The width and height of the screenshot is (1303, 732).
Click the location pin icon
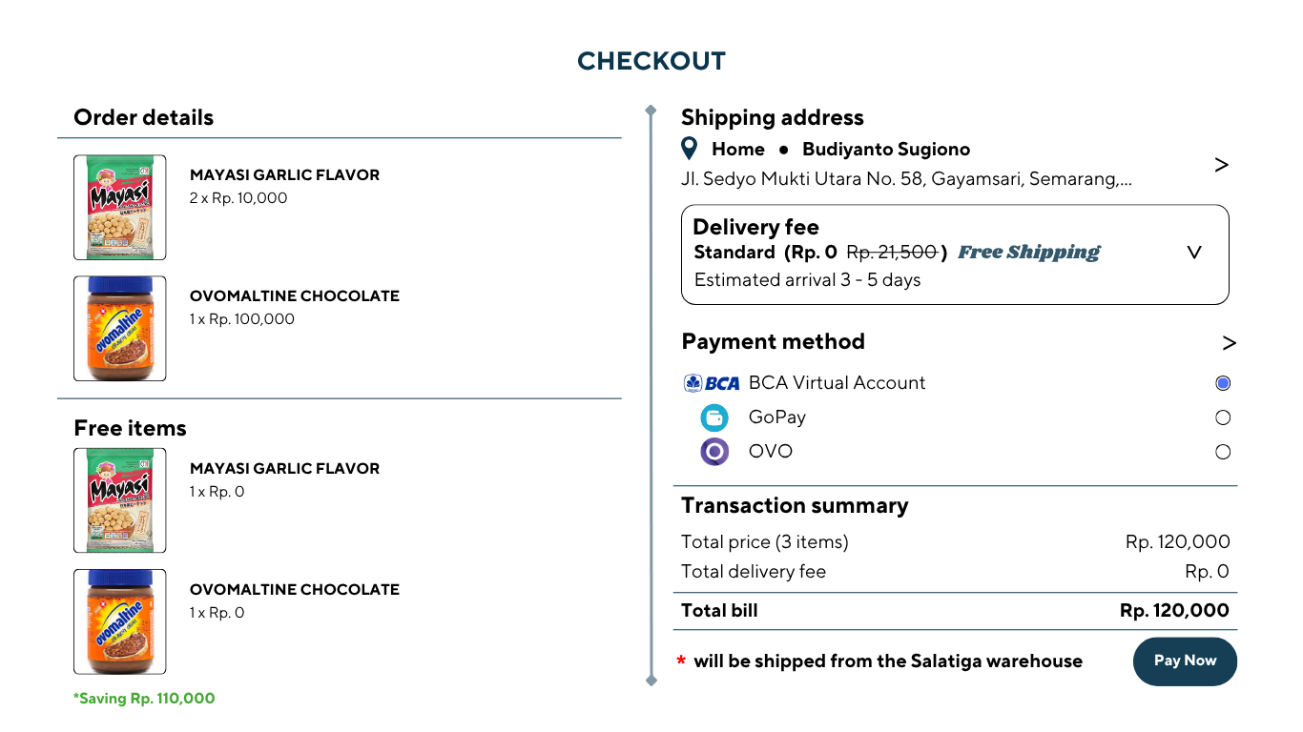click(x=690, y=149)
